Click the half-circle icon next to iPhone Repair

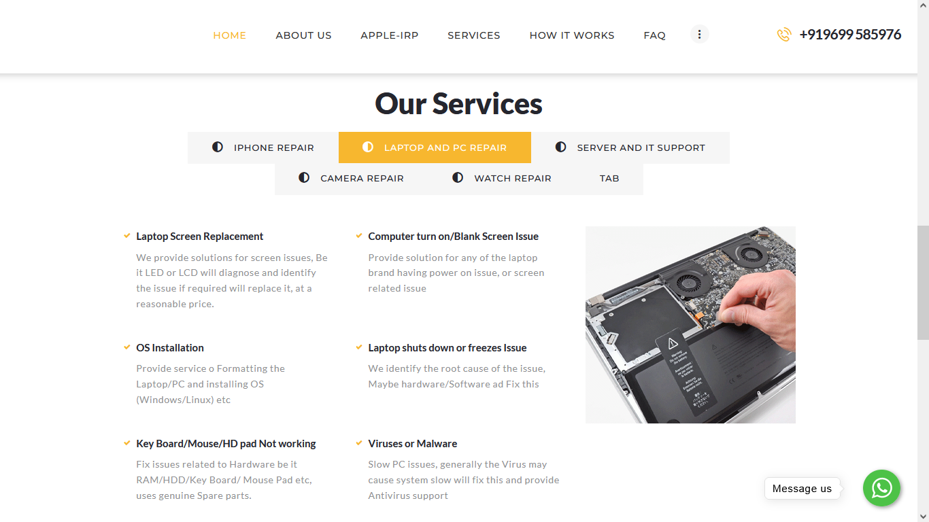[x=218, y=147]
